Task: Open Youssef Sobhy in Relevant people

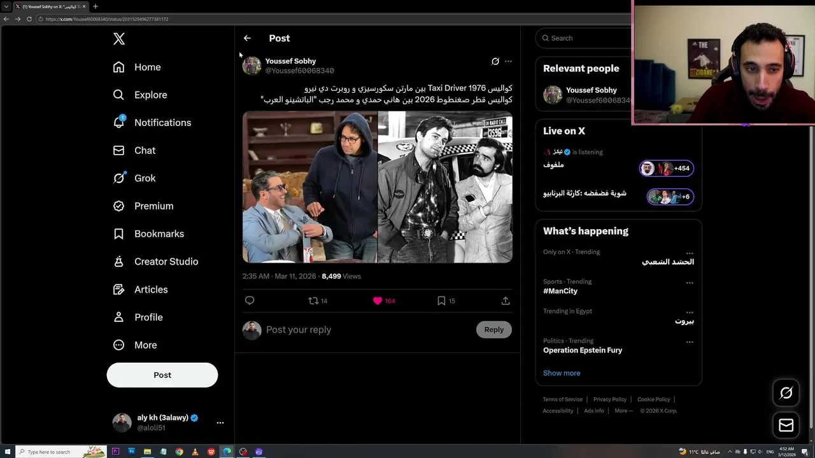Action: pos(592,90)
